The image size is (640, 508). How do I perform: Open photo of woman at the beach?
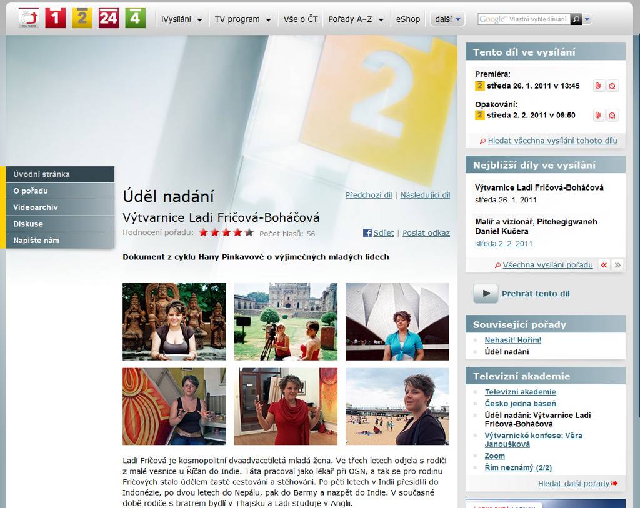397,406
